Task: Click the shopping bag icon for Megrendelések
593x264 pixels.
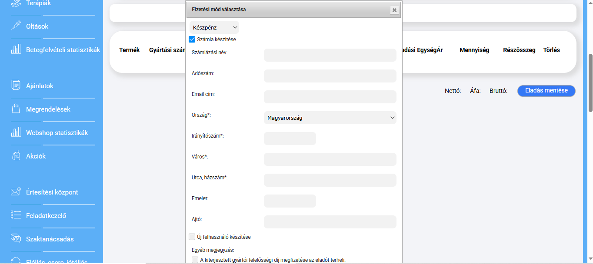Action: pos(16,109)
